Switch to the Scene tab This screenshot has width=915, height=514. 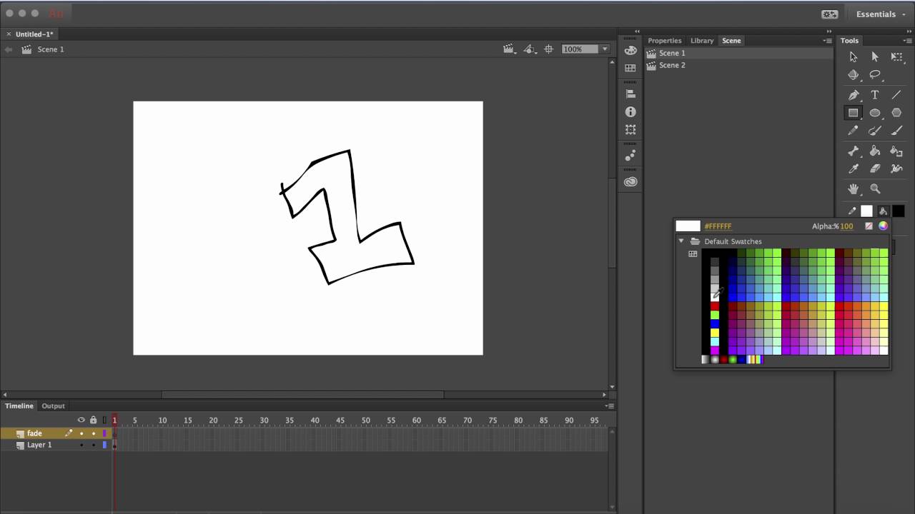(x=731, y=41)
